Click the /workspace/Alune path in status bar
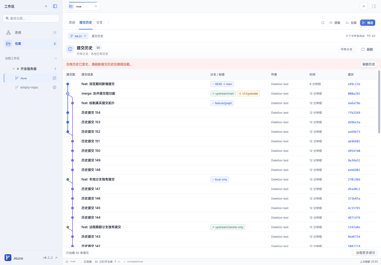The height and width of the screenshot is (265, 381). pyautogui.click(x=135, y=262)
